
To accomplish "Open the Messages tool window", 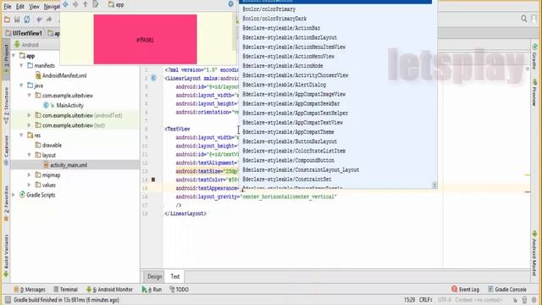I will 30,290.
